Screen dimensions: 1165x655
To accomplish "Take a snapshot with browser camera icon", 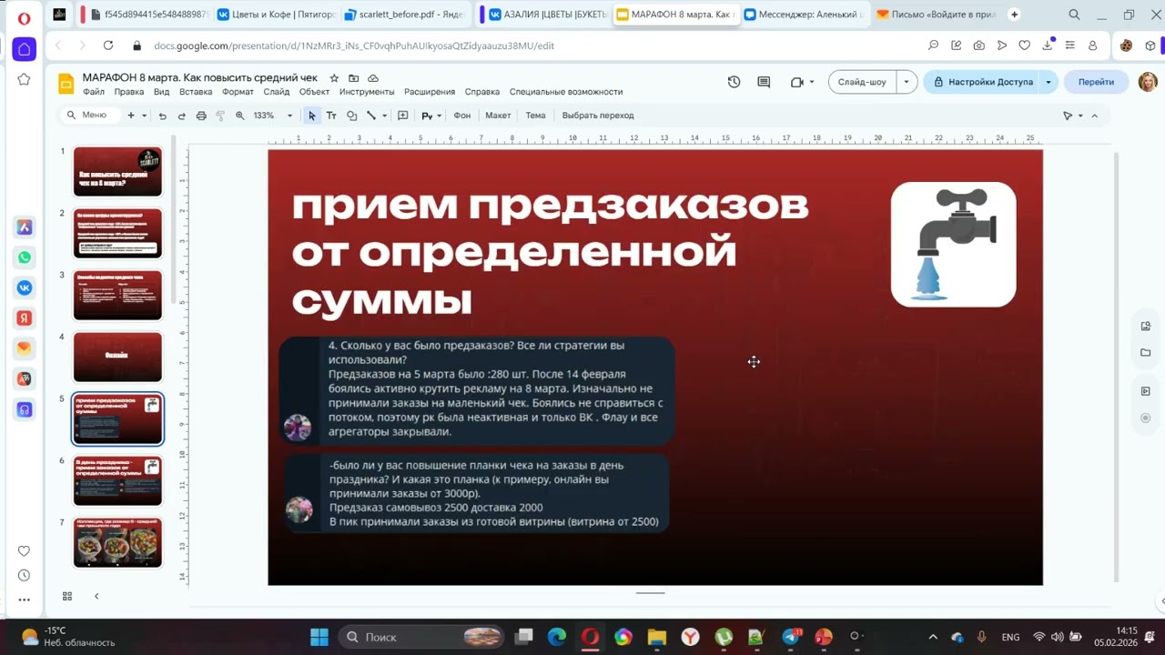I will [978, 45].
